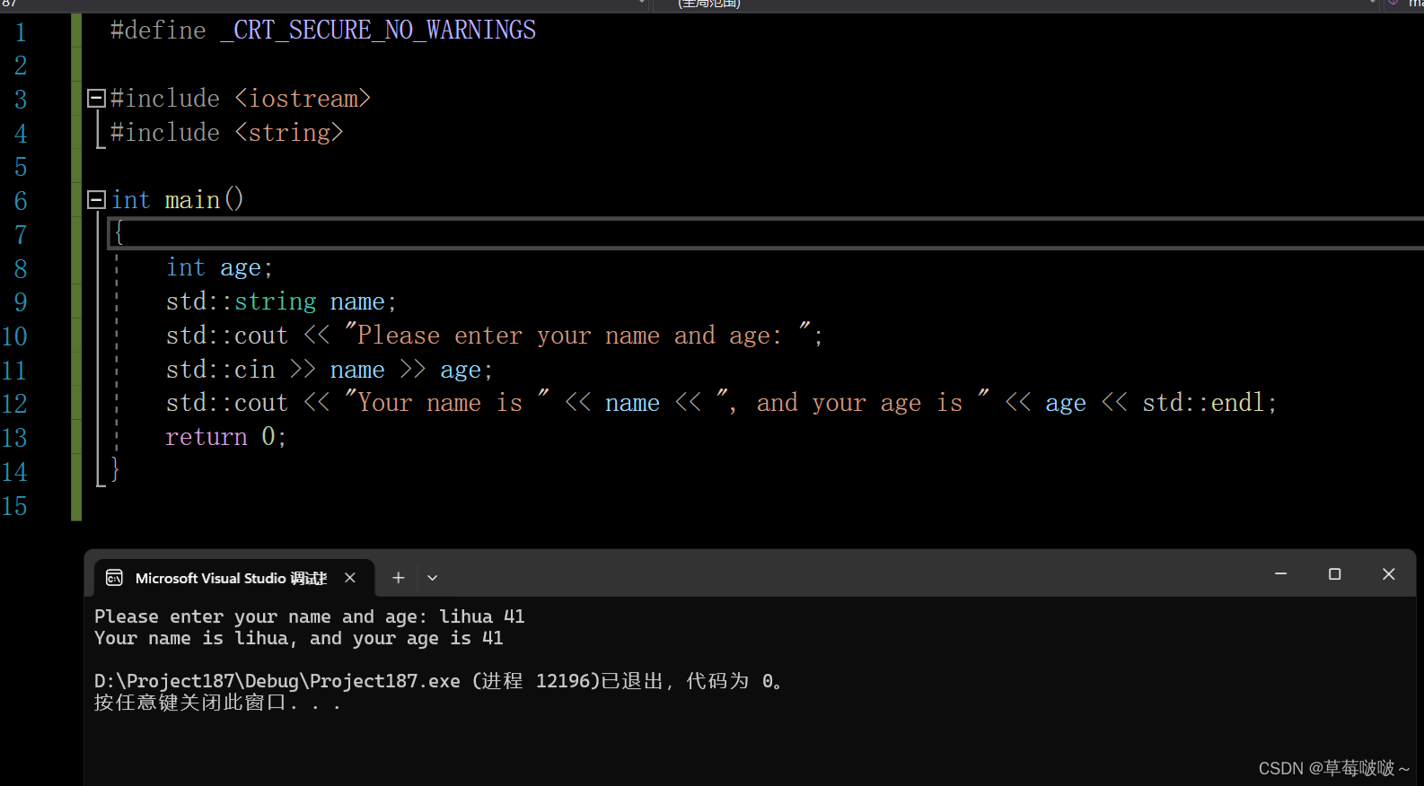Click the 'return 0;' statement
Screen dimensions: 1424x786
(x=226, y=437)
